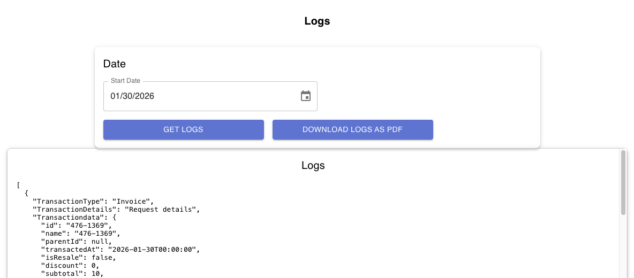Screen dimensions: 634x278
Task: Open the calendar date picker icon
Action: (x=306, y=96)
